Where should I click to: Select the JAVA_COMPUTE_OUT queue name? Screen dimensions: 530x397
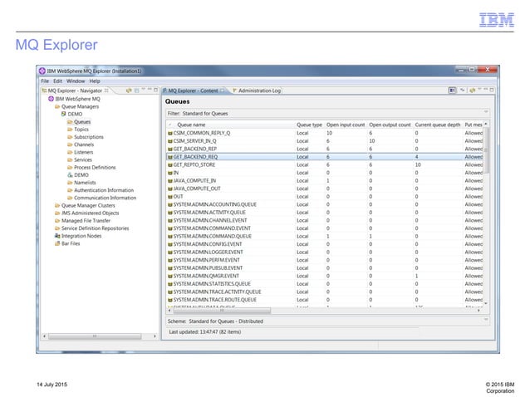click(x=197, y=189)
